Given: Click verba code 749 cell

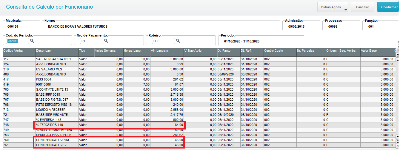Looking at the screenshot, I should pyautogui.click(x=19, y=130).
